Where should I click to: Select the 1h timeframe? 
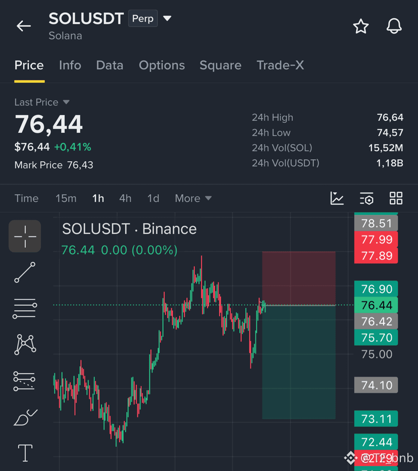pos(98,198)
